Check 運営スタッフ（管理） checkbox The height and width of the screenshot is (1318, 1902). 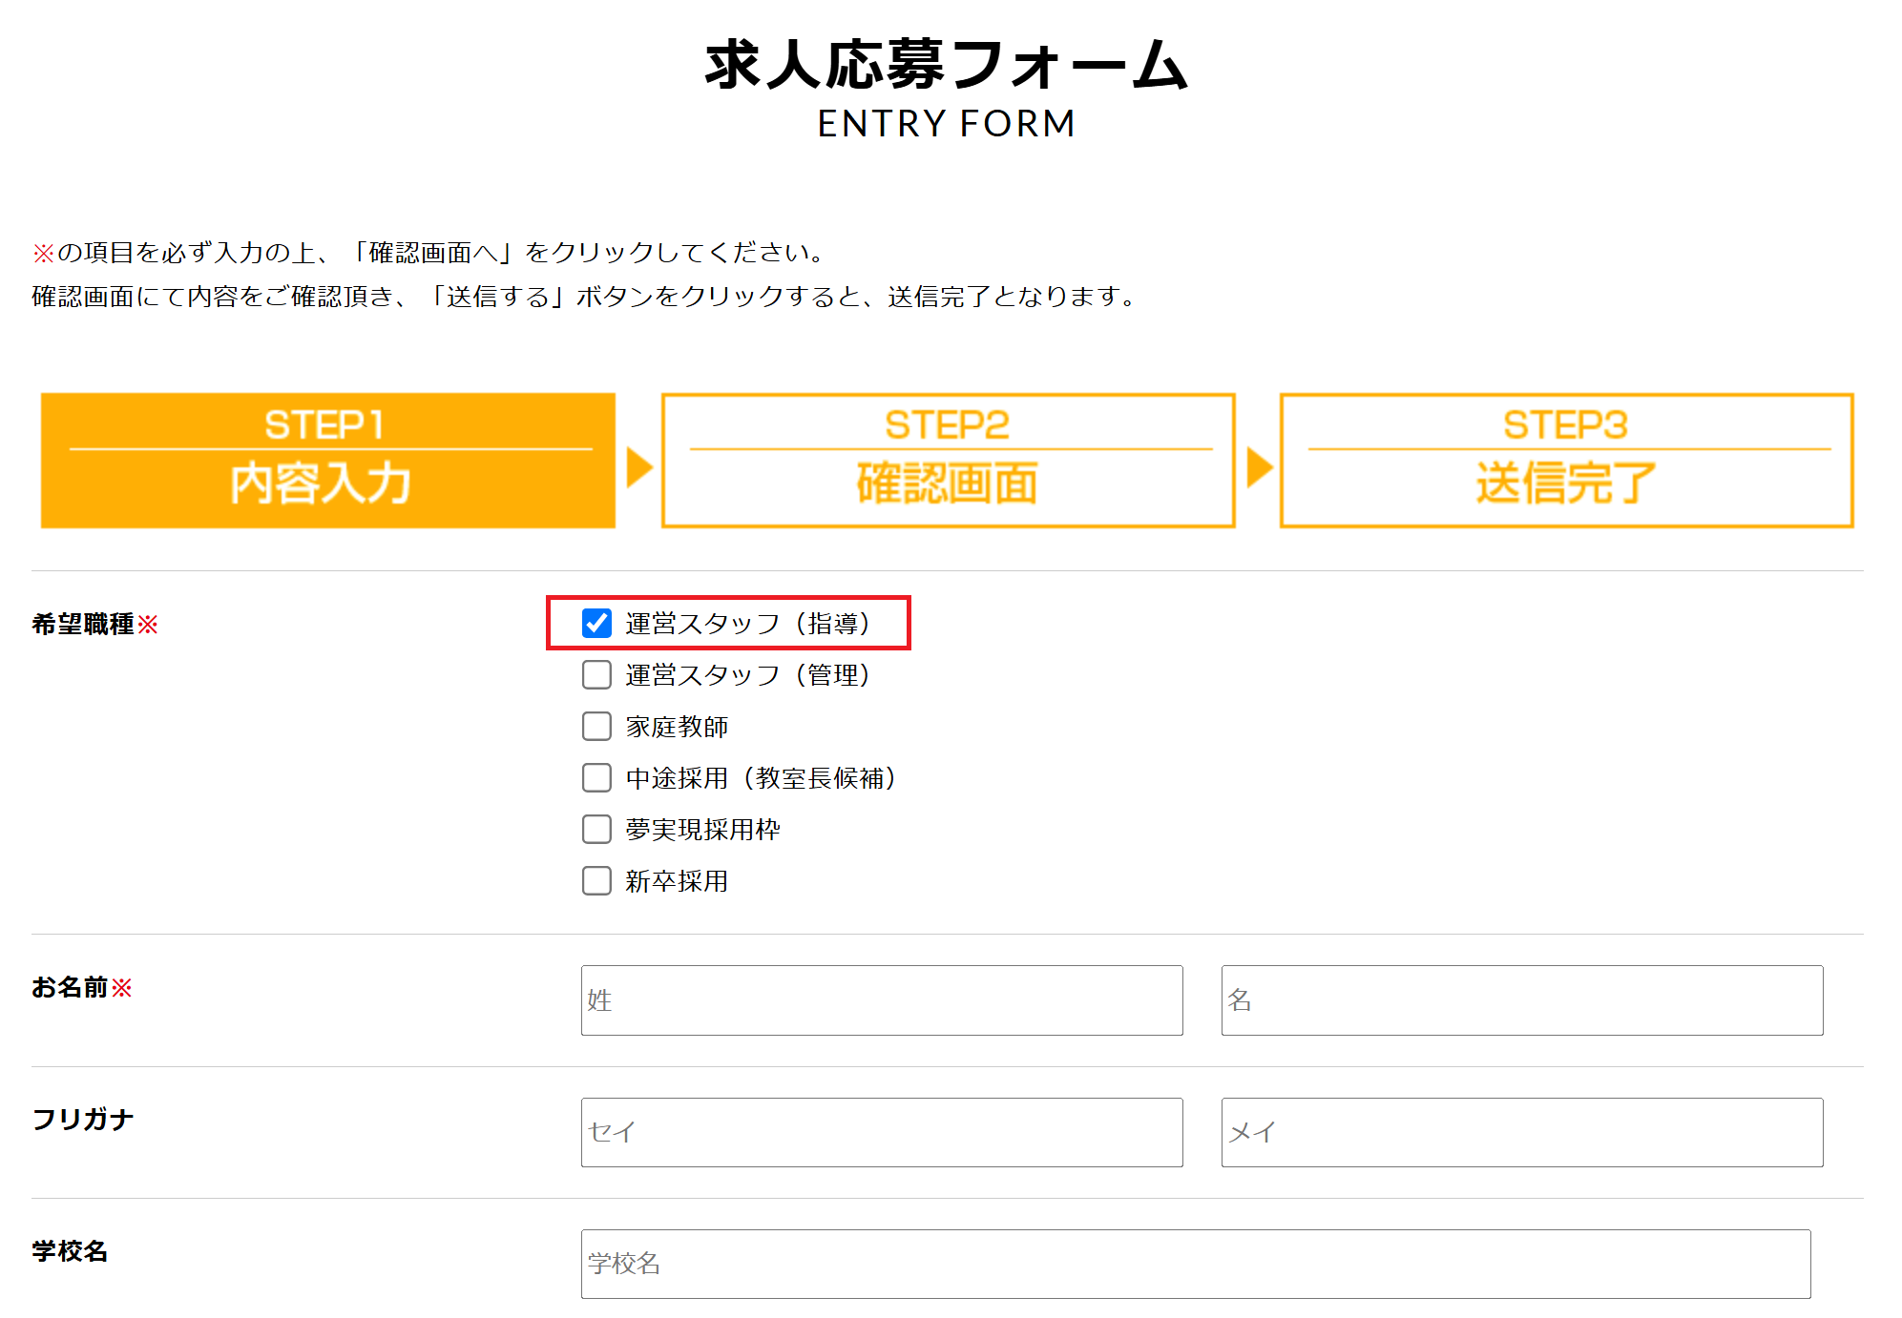[596, 675]
